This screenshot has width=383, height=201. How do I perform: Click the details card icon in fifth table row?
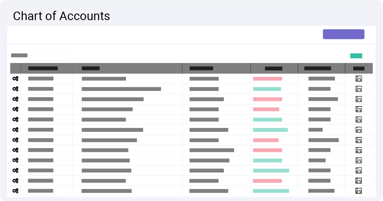point(359,119)
